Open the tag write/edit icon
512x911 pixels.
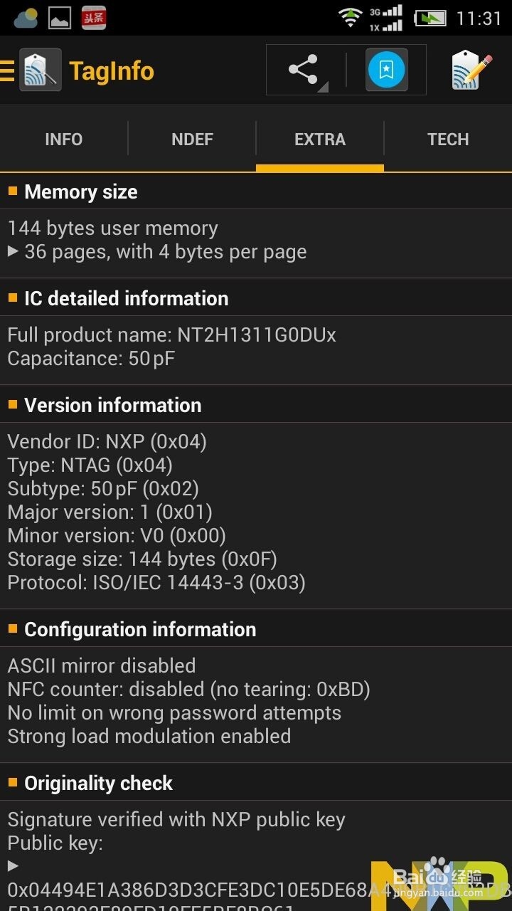pyautogui.click(x=471, y=69)
